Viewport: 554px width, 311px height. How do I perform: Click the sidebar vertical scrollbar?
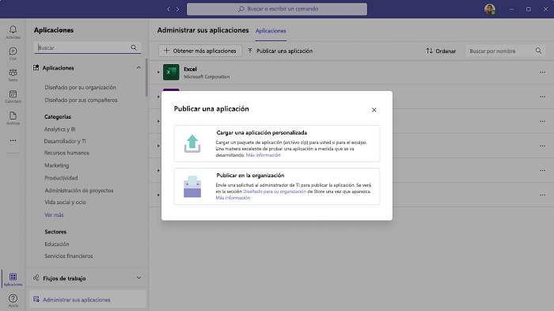(146, 78)
